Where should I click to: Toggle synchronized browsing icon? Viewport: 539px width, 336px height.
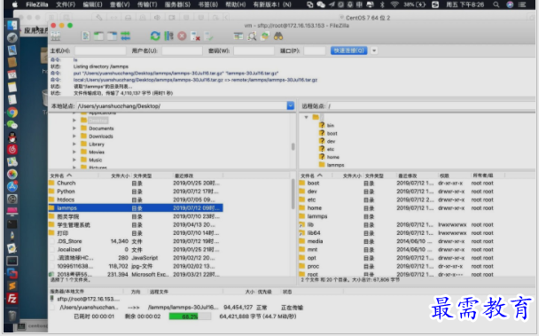265,36
